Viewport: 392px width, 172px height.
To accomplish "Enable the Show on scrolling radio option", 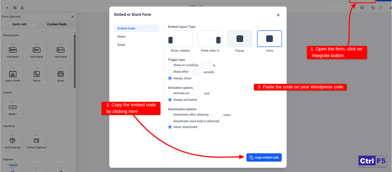I will click(170, 65).
